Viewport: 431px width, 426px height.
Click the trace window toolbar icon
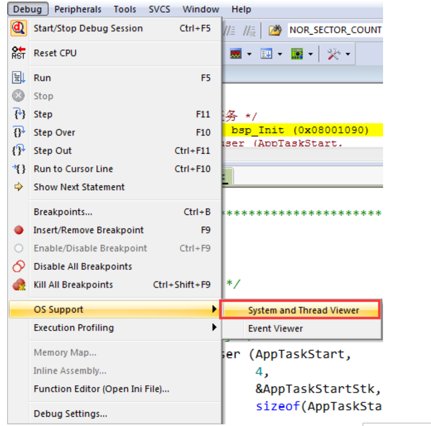tap(266, 54)
